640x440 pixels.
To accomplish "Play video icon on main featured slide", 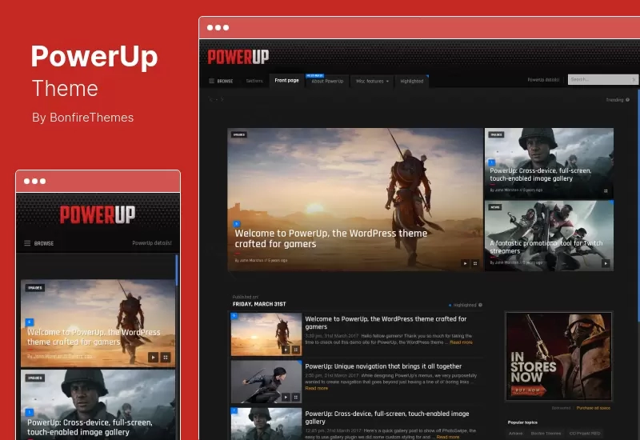I will point(465,263).
